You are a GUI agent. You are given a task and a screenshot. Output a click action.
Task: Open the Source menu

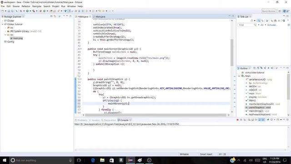click(x=16, y=6)
